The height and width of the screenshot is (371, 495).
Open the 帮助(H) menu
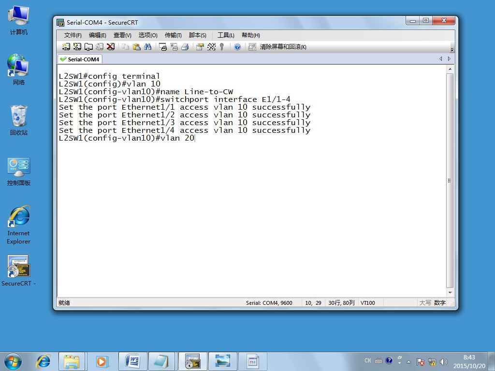(251, 35)
